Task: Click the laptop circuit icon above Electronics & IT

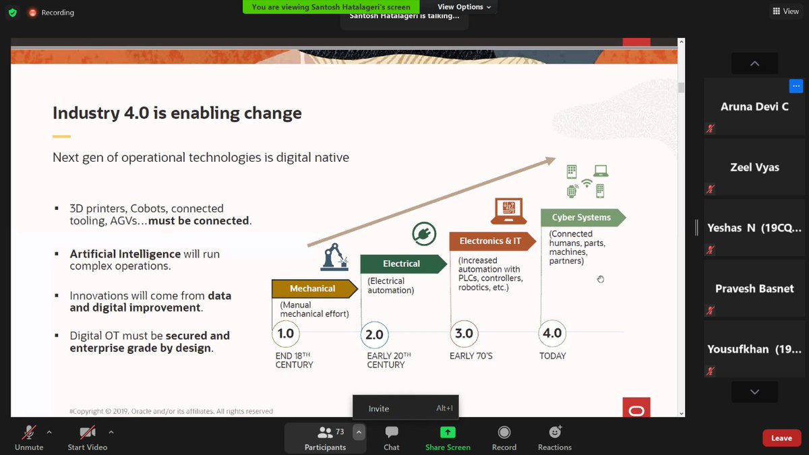Action: pos(510,211)
